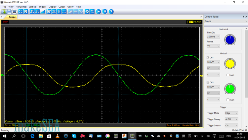Open the CH1 x1 probe dropdown
Viewport: 248px width, 140px height.
coord(213,75)
